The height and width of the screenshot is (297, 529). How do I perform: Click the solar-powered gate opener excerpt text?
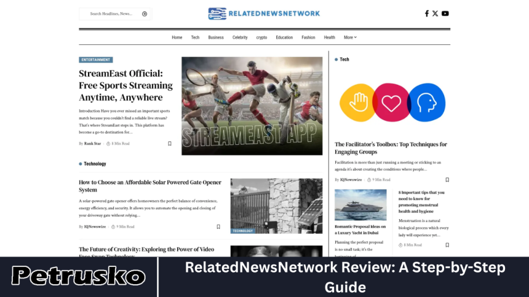(x=148, y=208)
